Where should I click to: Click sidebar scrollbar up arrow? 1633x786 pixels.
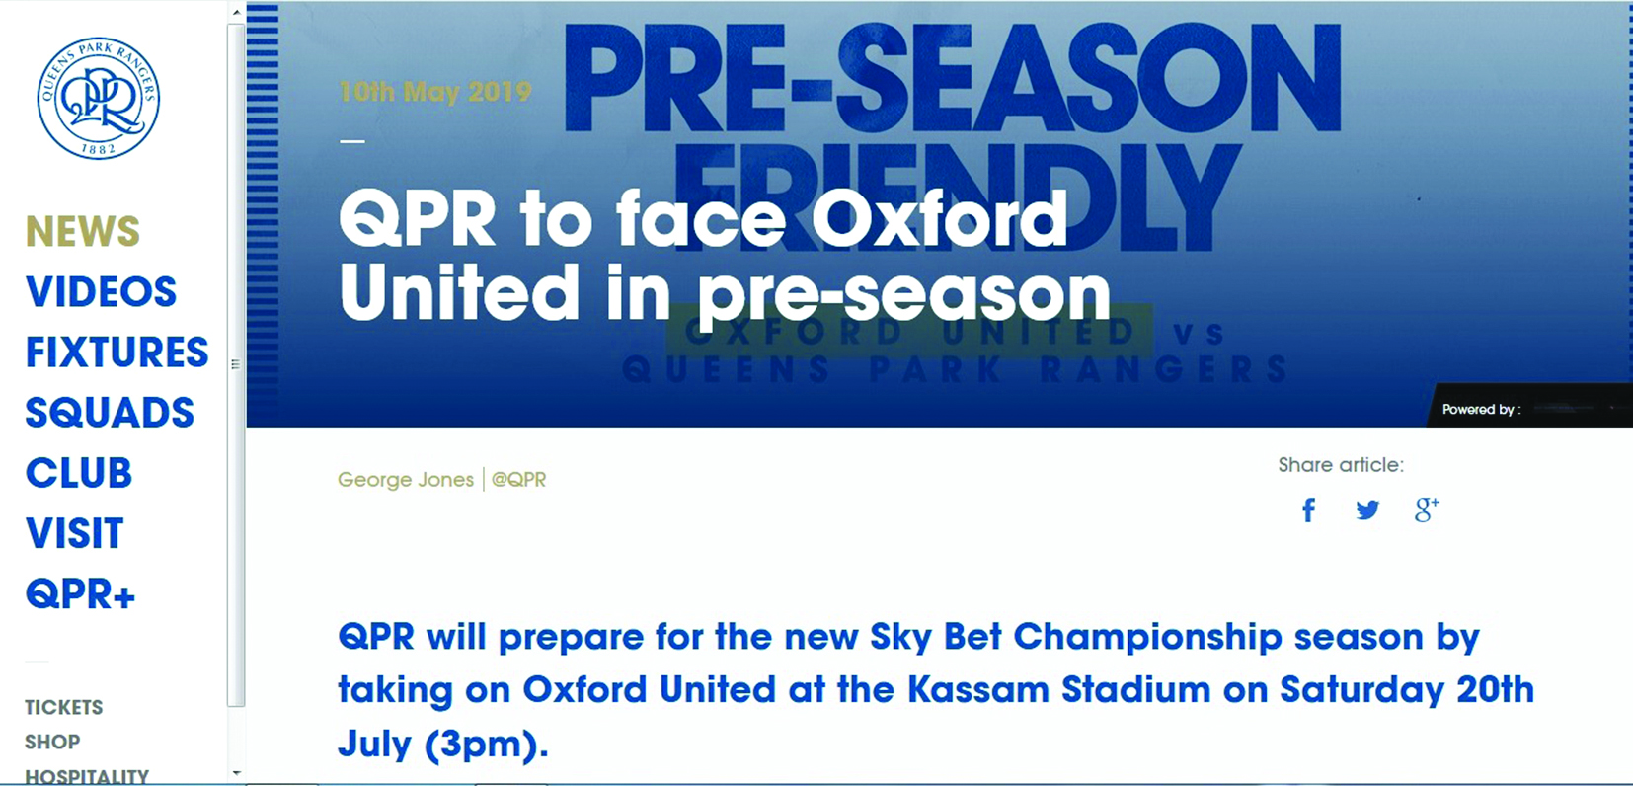[x=236, y=12]
